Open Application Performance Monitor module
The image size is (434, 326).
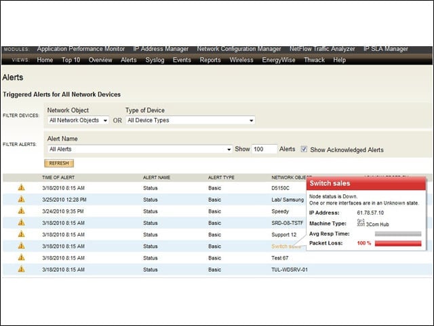point(81,49)
